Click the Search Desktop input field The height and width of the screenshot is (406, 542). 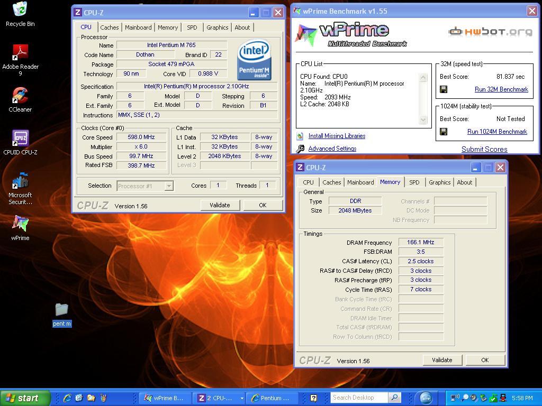coord(359,398)
